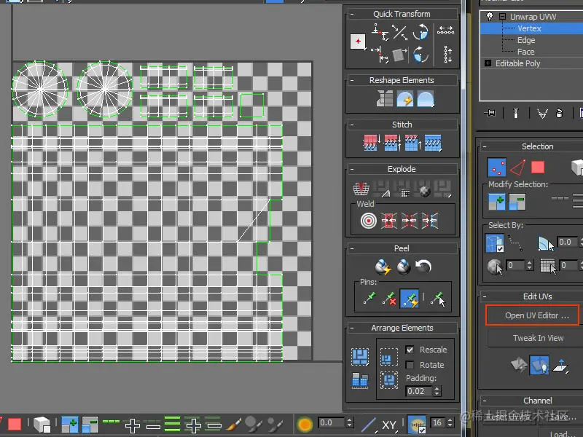Click Space Horizontally icon

tap(445, 30)
